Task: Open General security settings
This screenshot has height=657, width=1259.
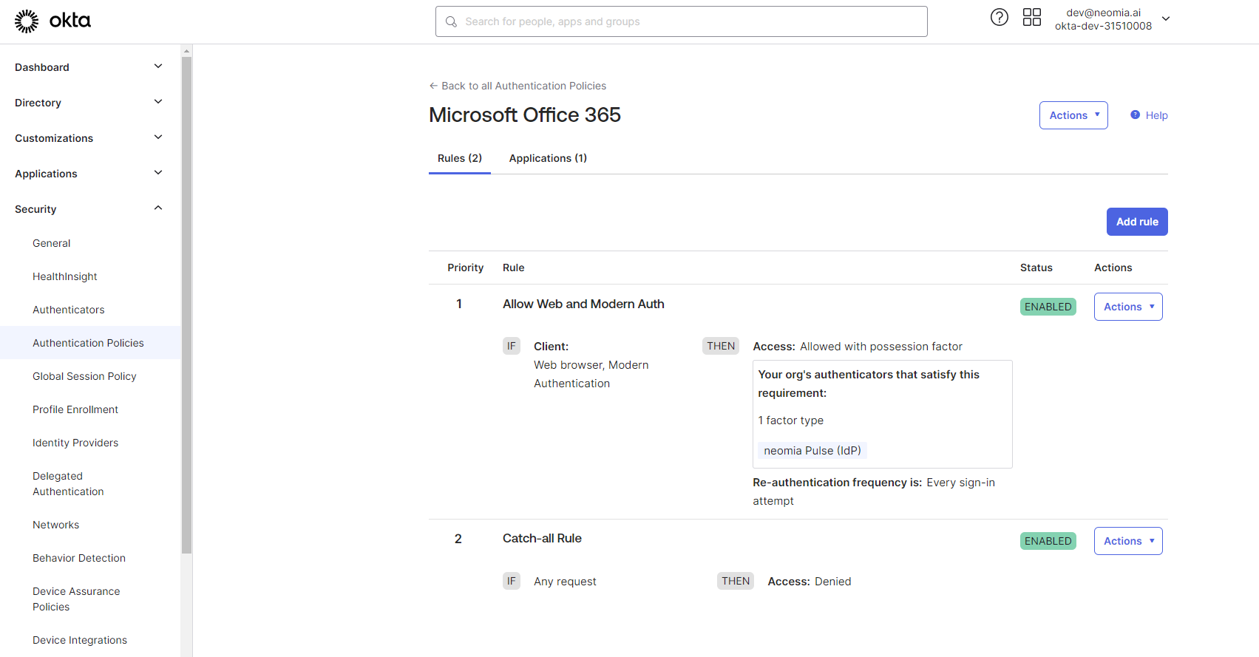Action: 52,243
